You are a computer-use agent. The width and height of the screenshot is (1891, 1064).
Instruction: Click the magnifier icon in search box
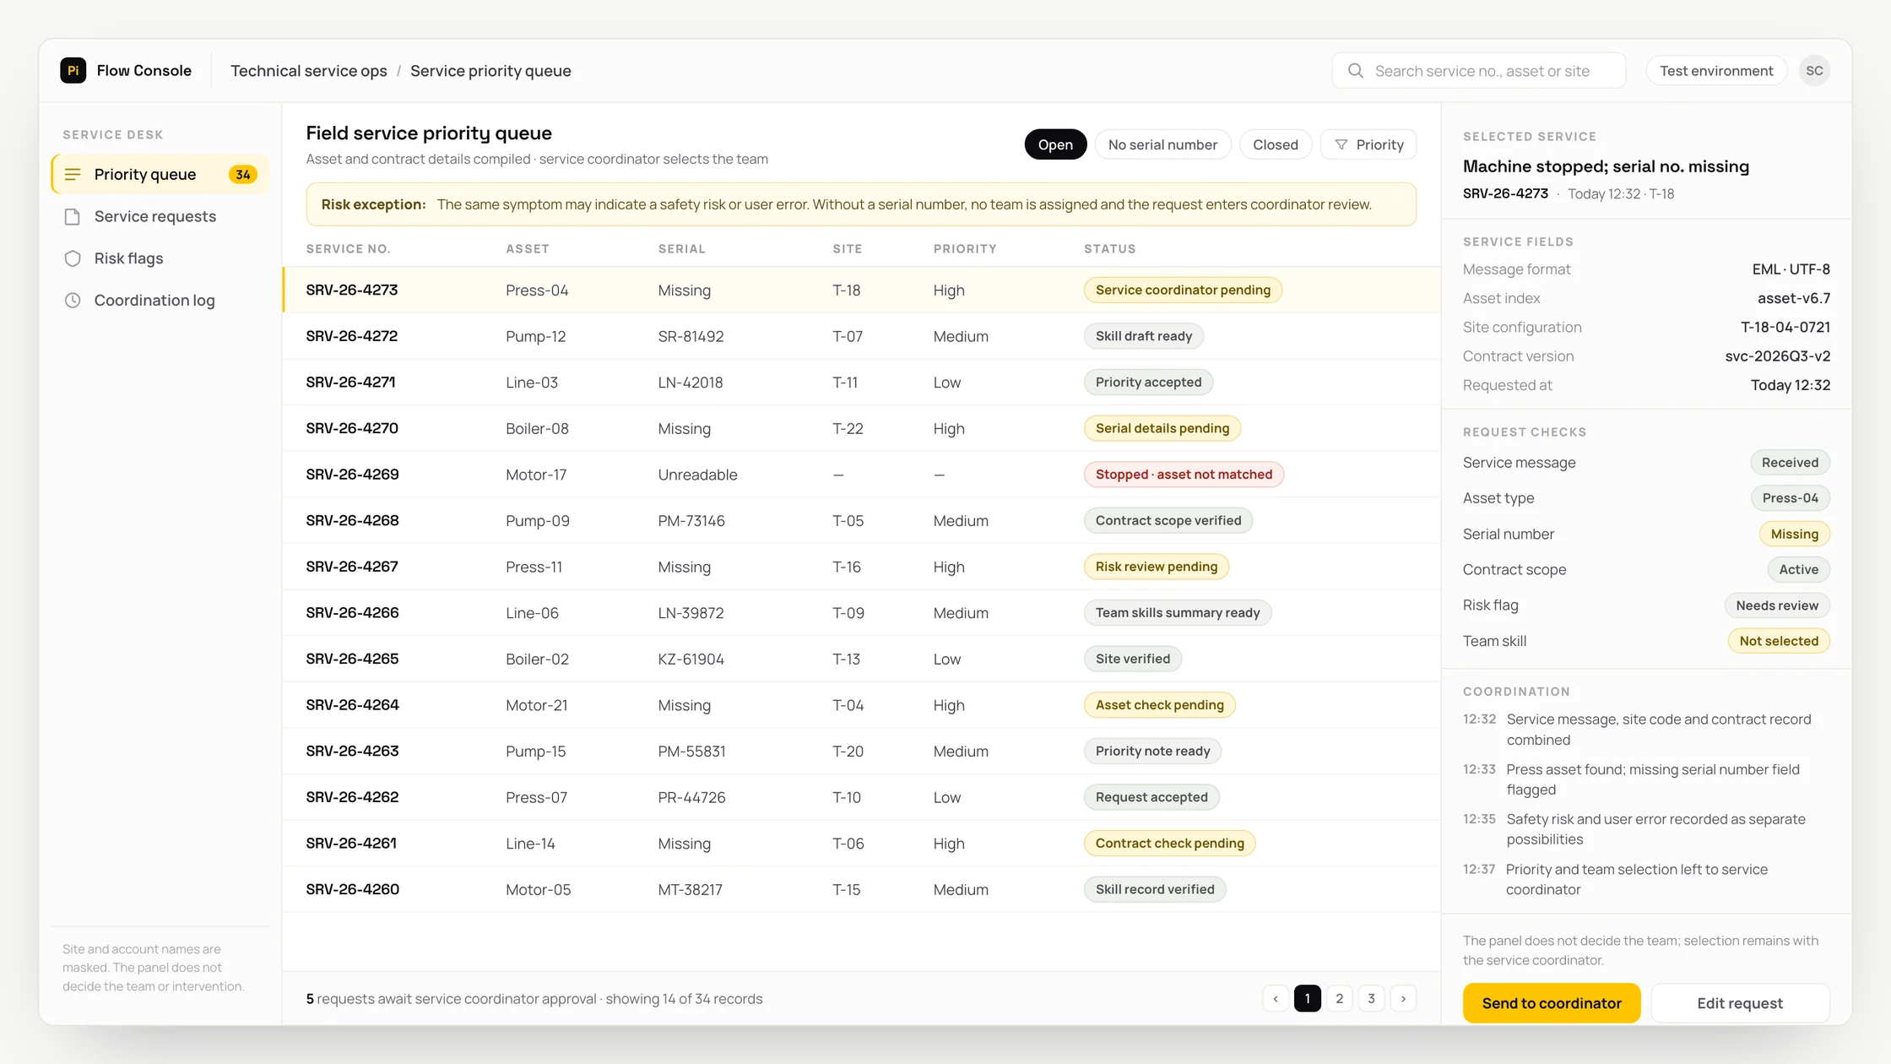tap(1355, 71)
